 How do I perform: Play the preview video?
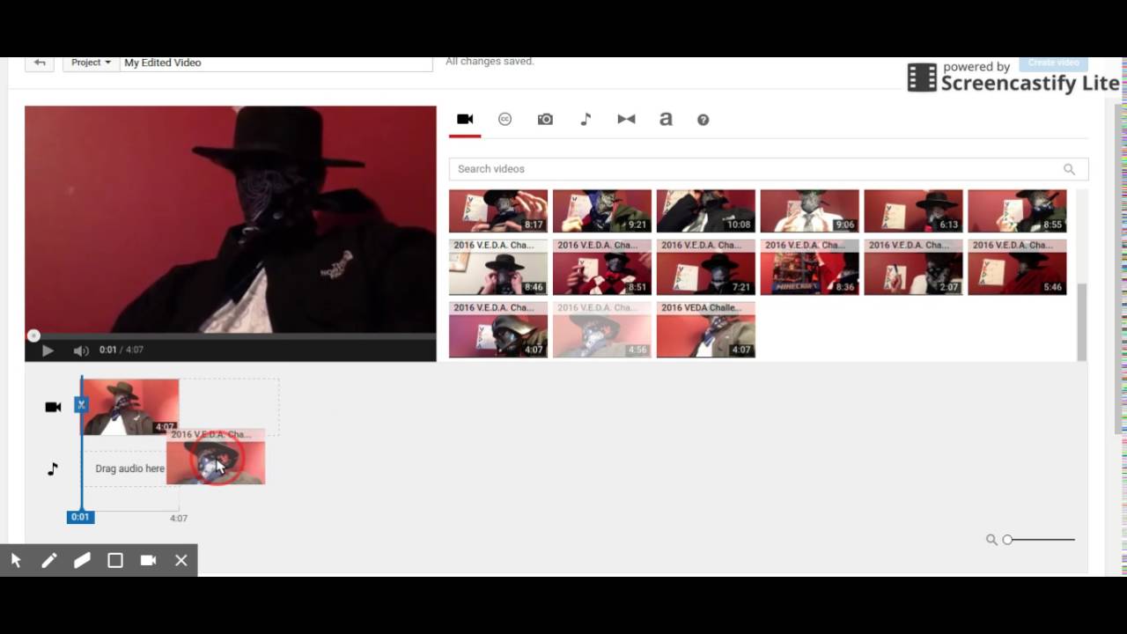pyautogui.click(x=48, y=350)
